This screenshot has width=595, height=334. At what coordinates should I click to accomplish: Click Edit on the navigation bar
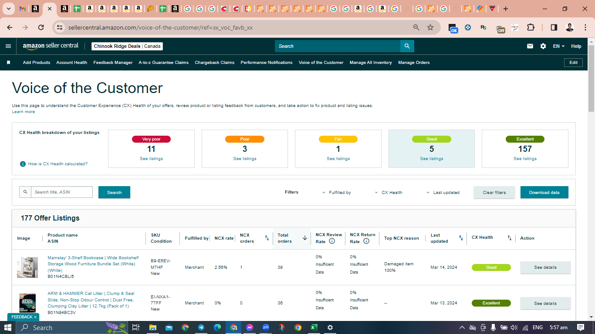[x=574, y=63]
